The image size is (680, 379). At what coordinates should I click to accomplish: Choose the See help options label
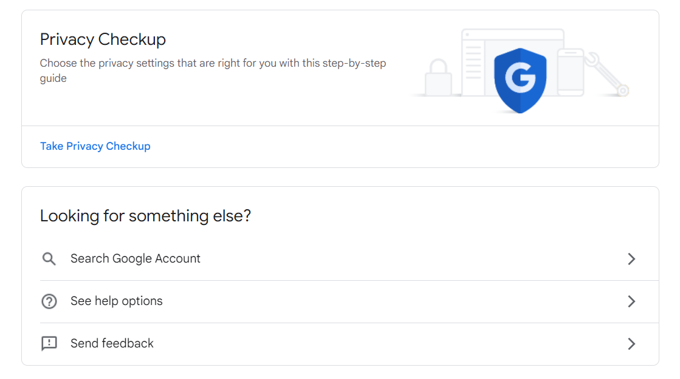point(117,301)
